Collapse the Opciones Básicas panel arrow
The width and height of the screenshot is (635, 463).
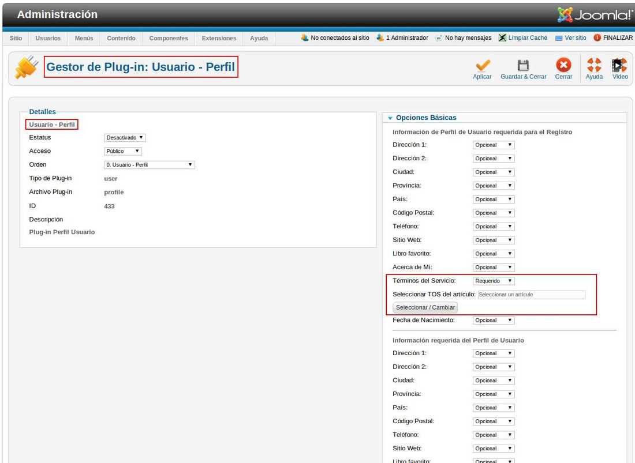(390, 118)
